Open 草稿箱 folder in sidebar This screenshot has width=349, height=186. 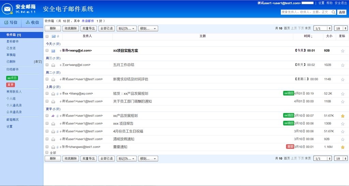(11, 55)
